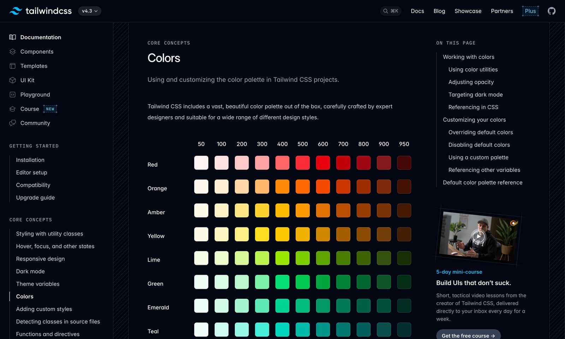This screenshot has width=565, height=339.
Task: Select the Yellow 300 color swatch
Action: (x=262, y=234)
